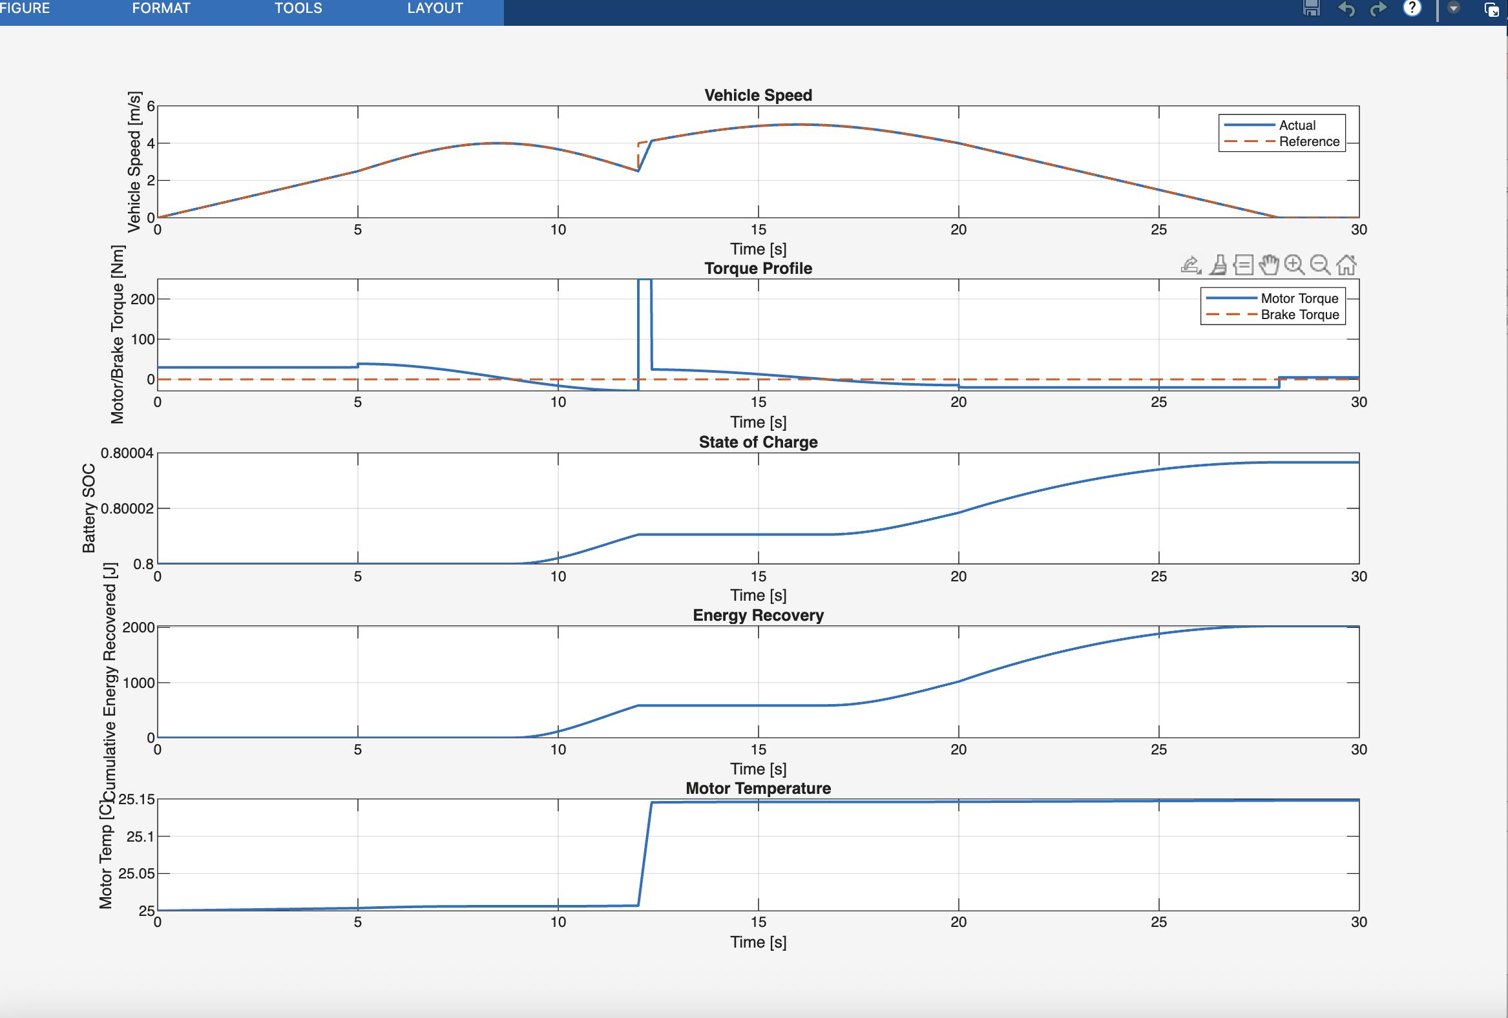Open the TOOLS tab

[298, 8]
